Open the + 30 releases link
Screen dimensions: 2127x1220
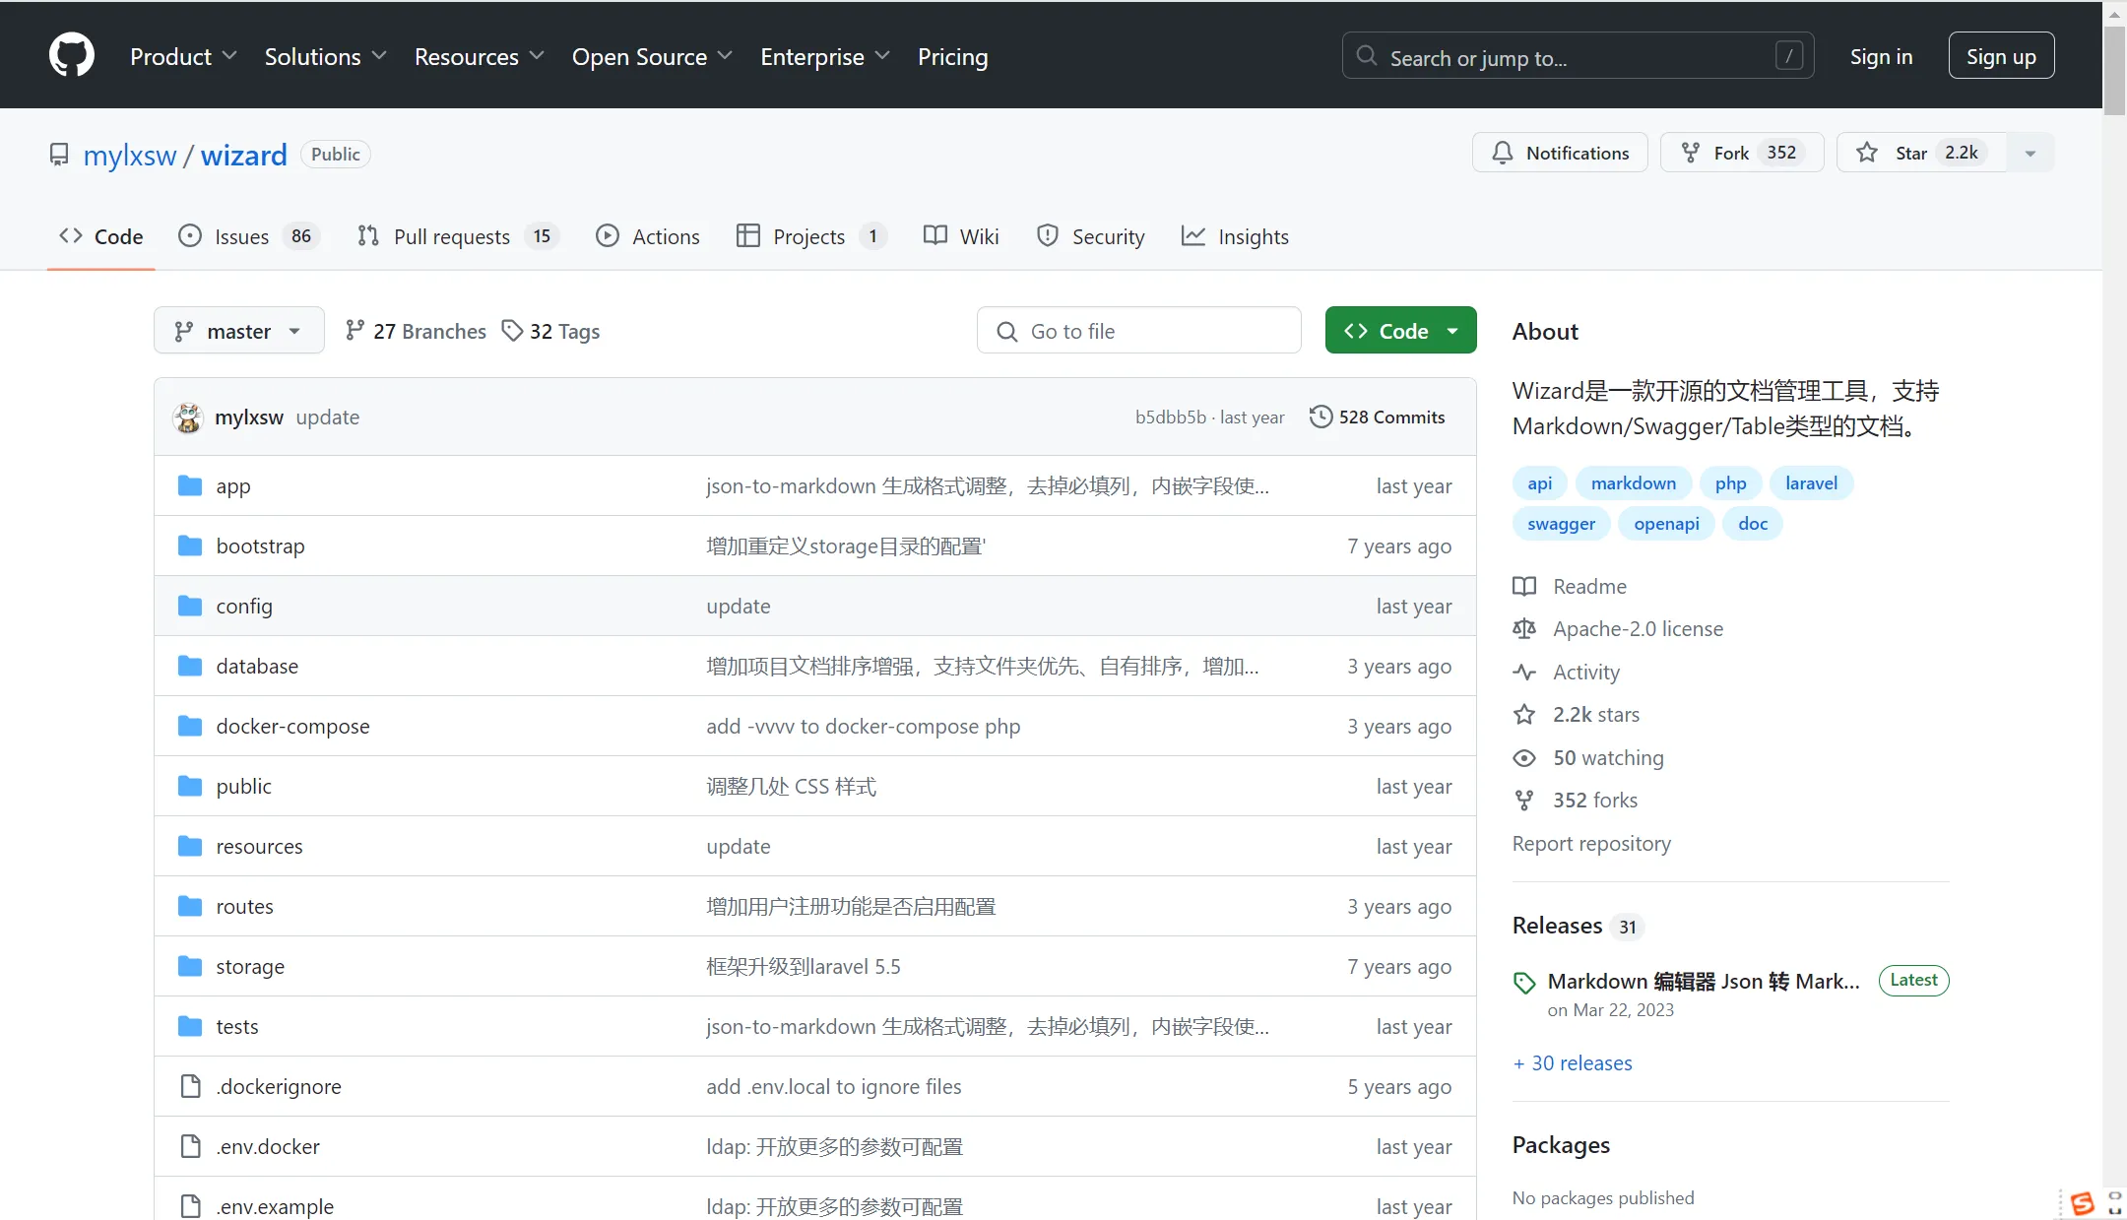tap(1573, 1062)
